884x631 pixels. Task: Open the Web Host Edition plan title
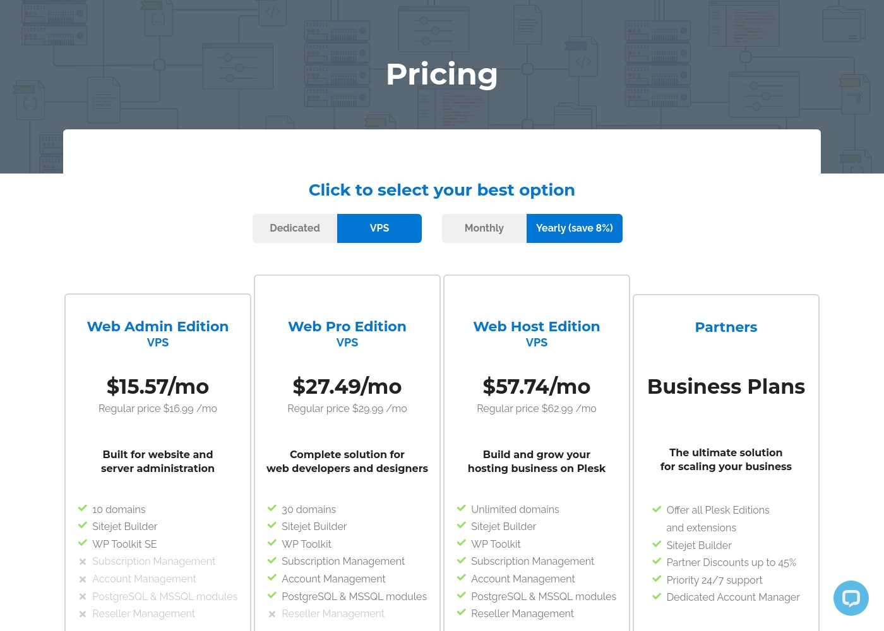coord(537,326)
